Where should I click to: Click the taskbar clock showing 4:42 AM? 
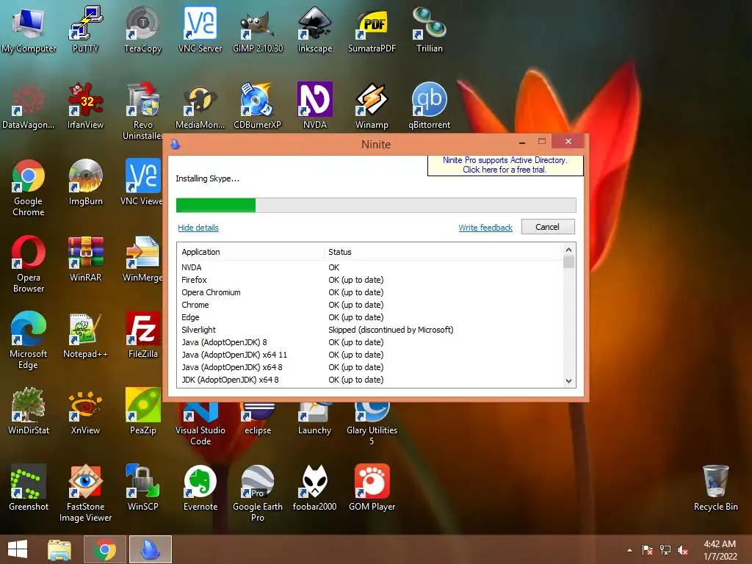pos(720,550)
